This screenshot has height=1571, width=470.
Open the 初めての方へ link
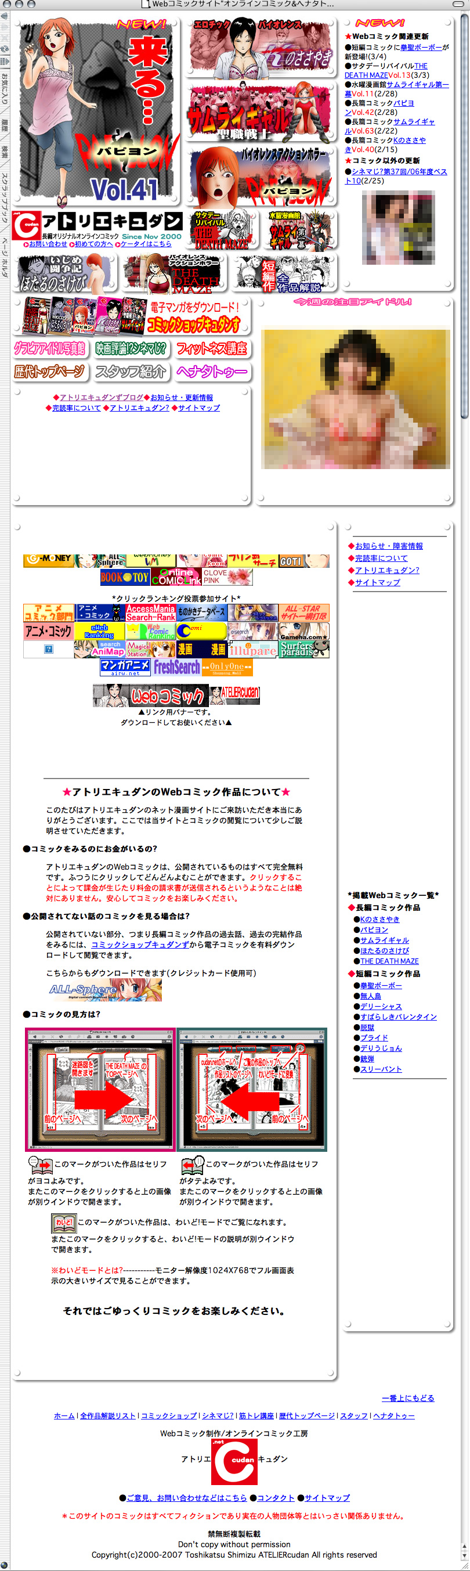94,244
